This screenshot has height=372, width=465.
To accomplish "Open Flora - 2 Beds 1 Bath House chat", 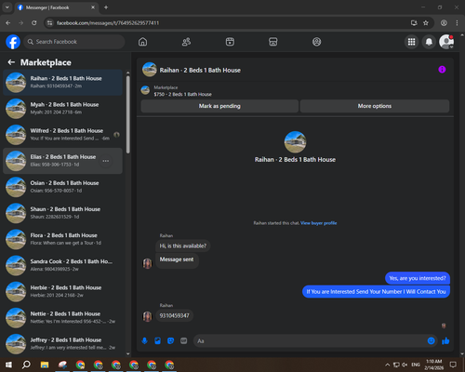I will click(63, 239).
